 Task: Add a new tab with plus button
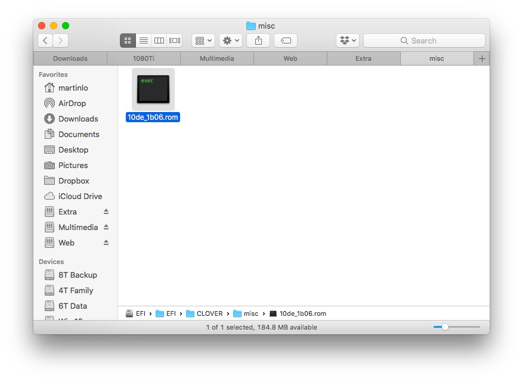tap(482, 58)
